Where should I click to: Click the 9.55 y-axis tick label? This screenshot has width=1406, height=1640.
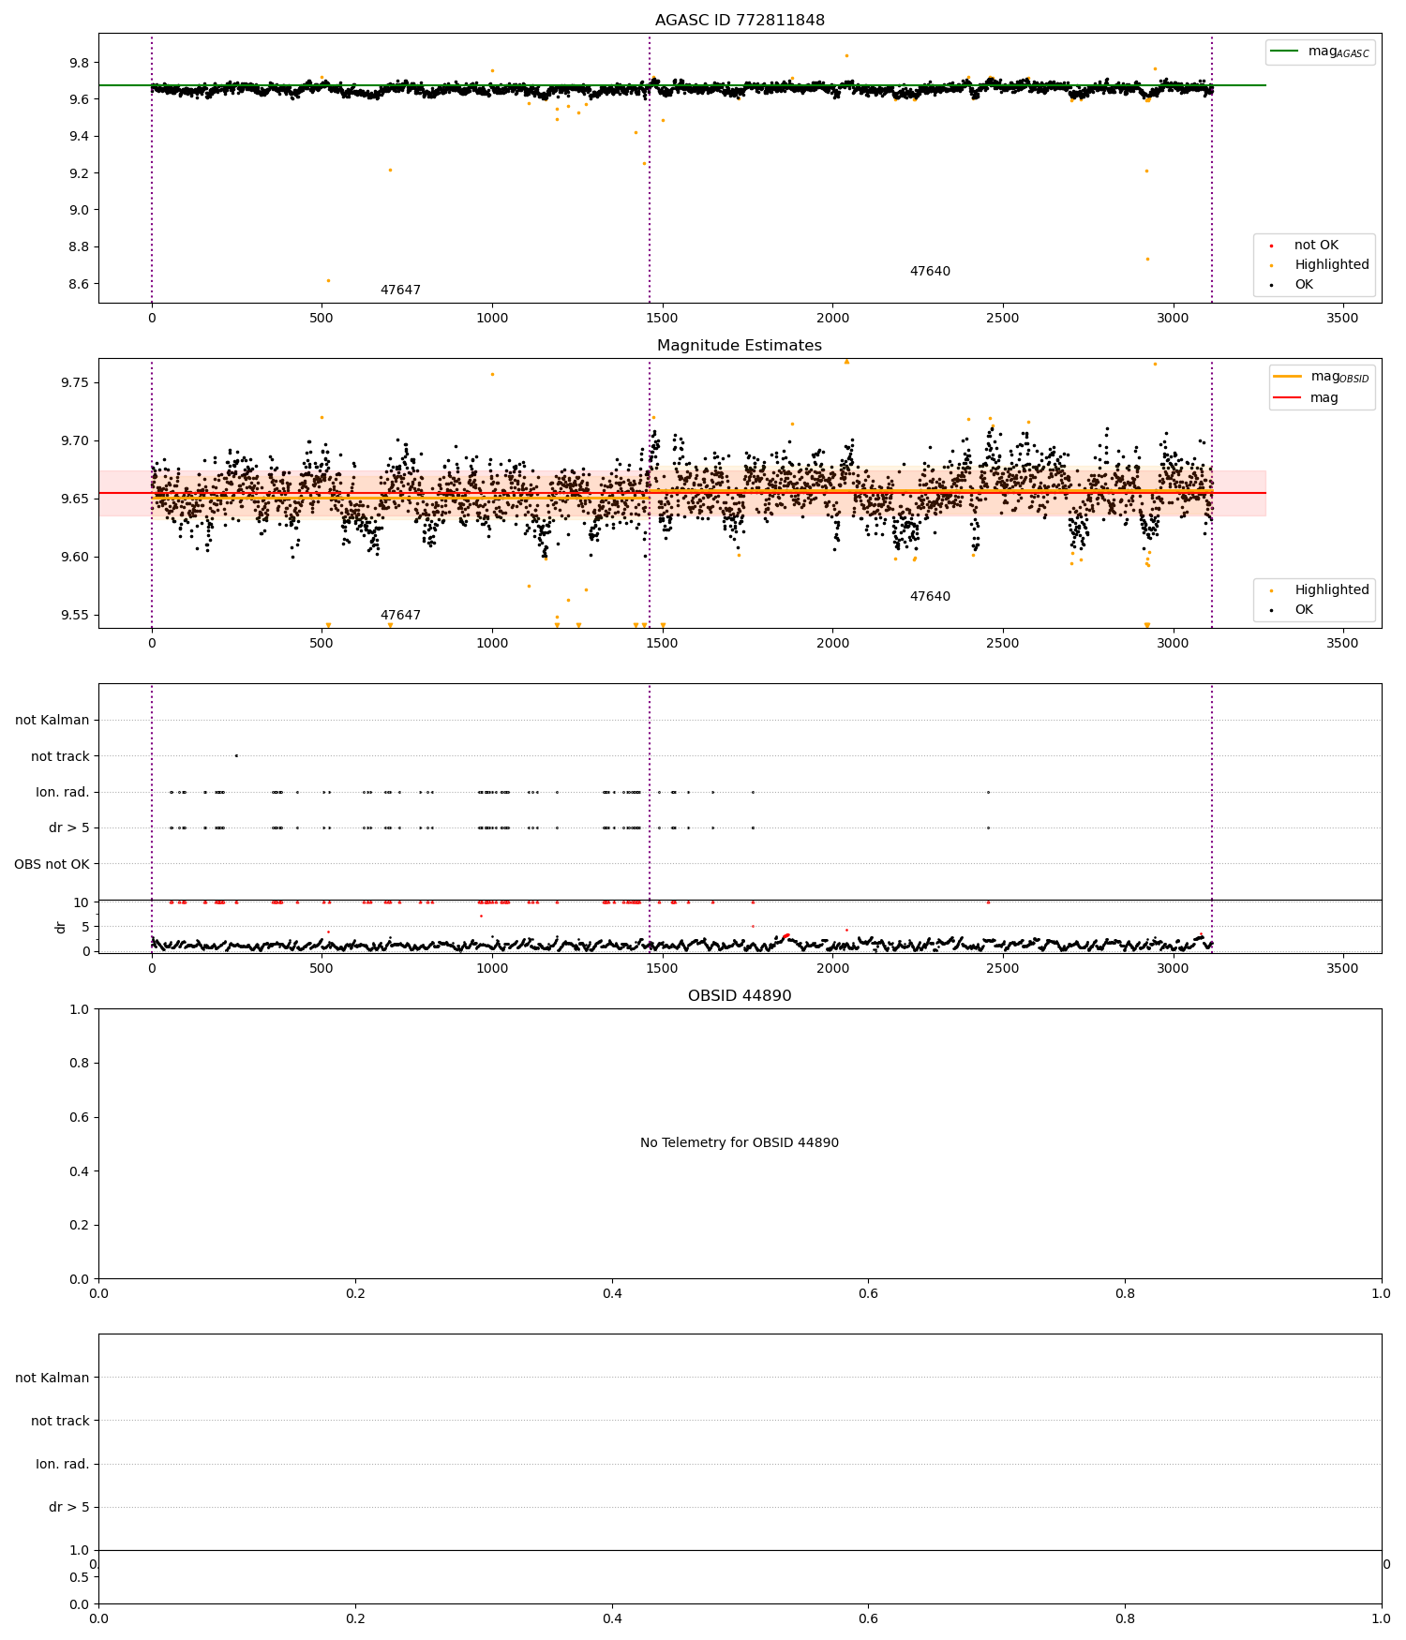75,616
